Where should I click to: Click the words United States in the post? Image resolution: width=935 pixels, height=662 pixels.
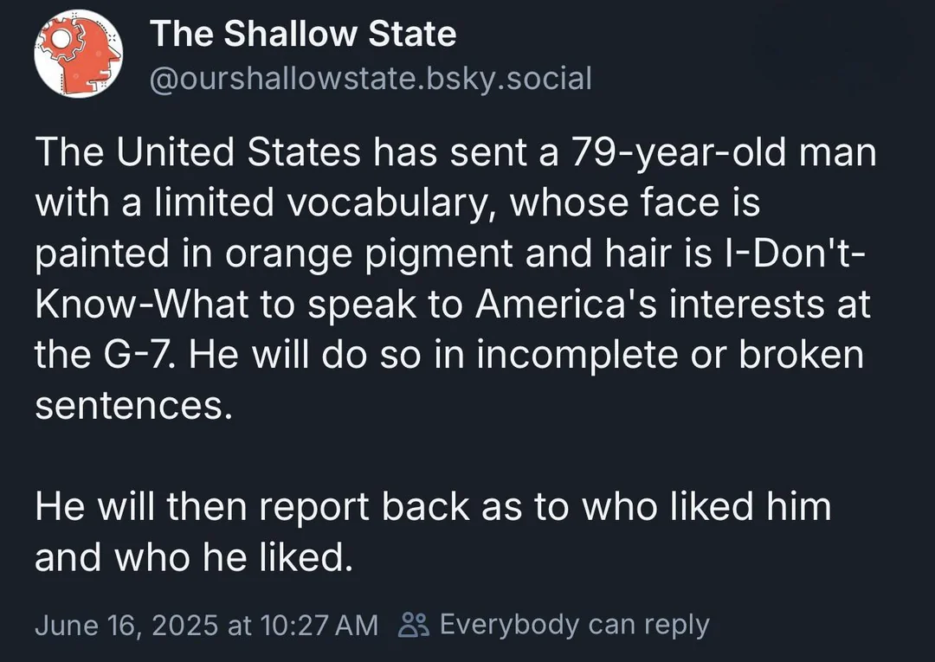(239, 152)
